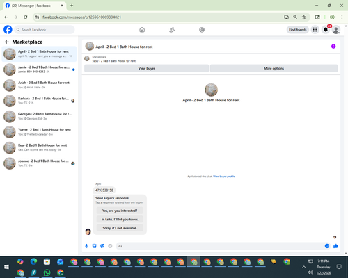Screen dimensions: 348x278
Task: Open the emoji picker in message box
Action: (327, 246)
